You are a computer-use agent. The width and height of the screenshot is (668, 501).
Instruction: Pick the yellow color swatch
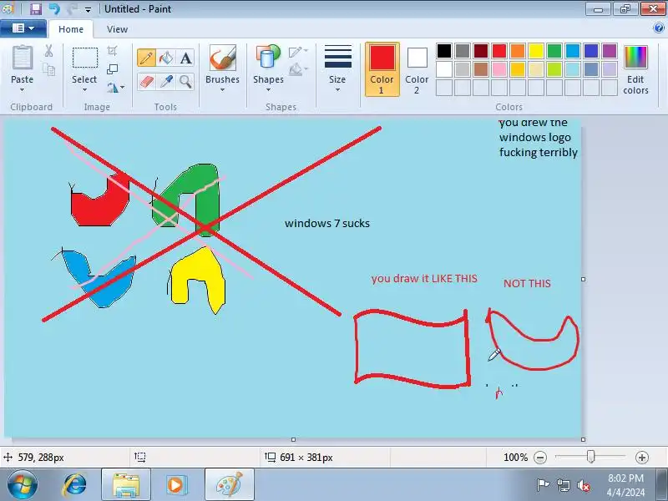[536, 51]
